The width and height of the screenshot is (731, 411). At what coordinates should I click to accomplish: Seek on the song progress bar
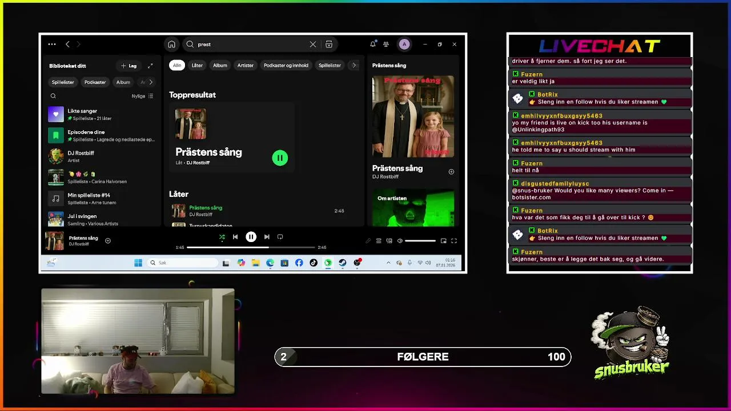tap(251, 247)
